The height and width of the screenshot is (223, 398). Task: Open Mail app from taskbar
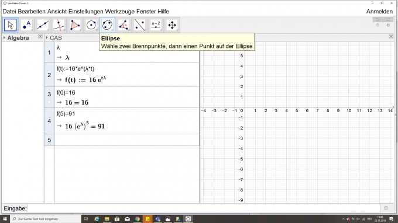coord(127,219)
